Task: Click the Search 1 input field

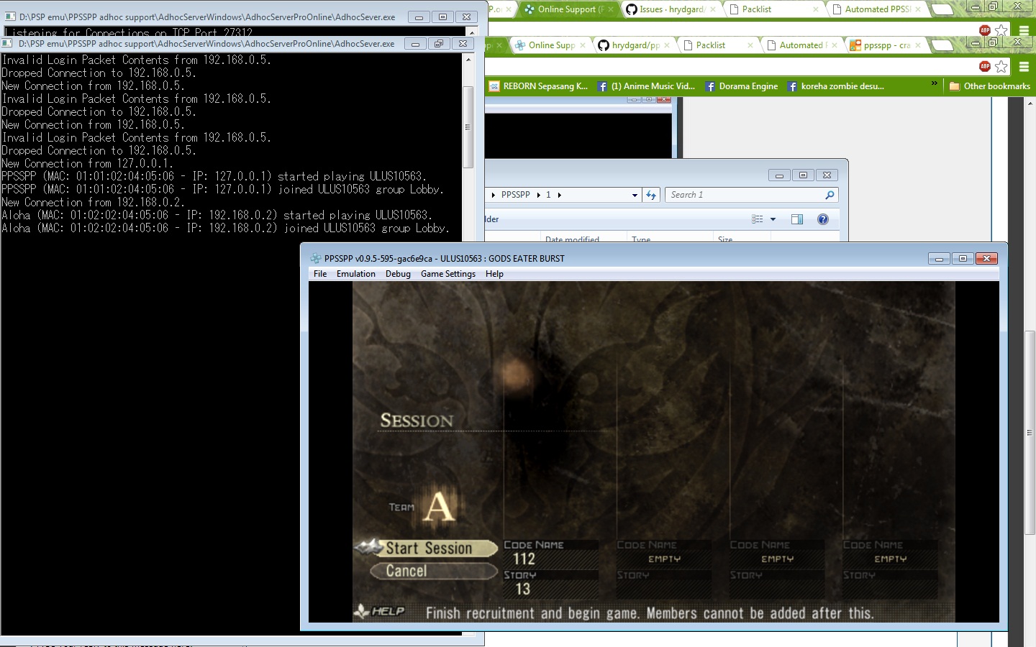Action: click(745, 195)
